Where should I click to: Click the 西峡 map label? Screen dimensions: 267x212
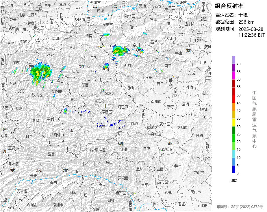(x=127, y=66)
